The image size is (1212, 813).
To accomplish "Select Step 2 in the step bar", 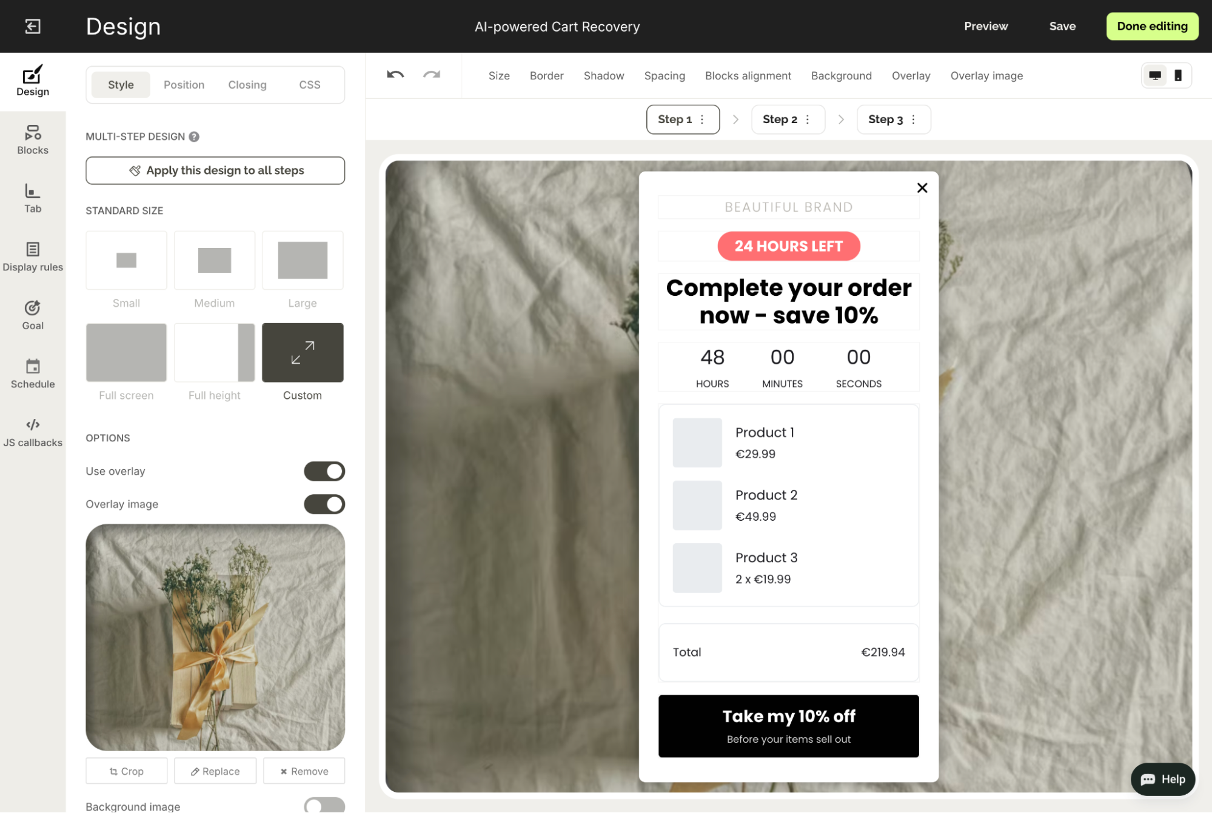I will [788, 119].
